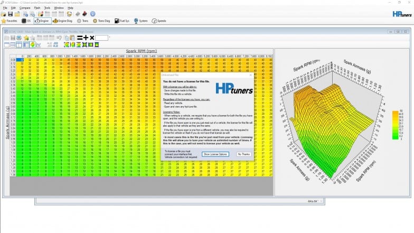414x233 pixels.
Task: Open the Compare menu
Action: [x=25, y=8]
